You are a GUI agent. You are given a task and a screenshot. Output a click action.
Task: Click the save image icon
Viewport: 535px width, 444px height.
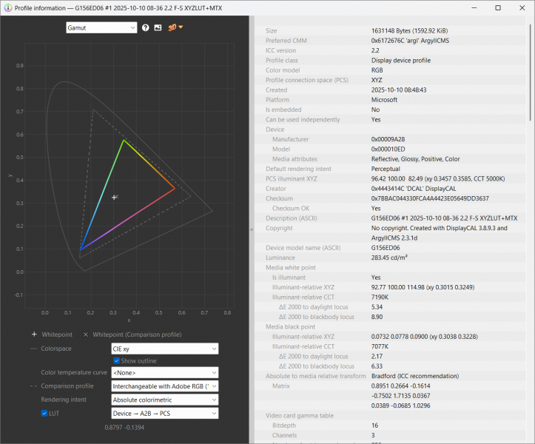point(158,27)
